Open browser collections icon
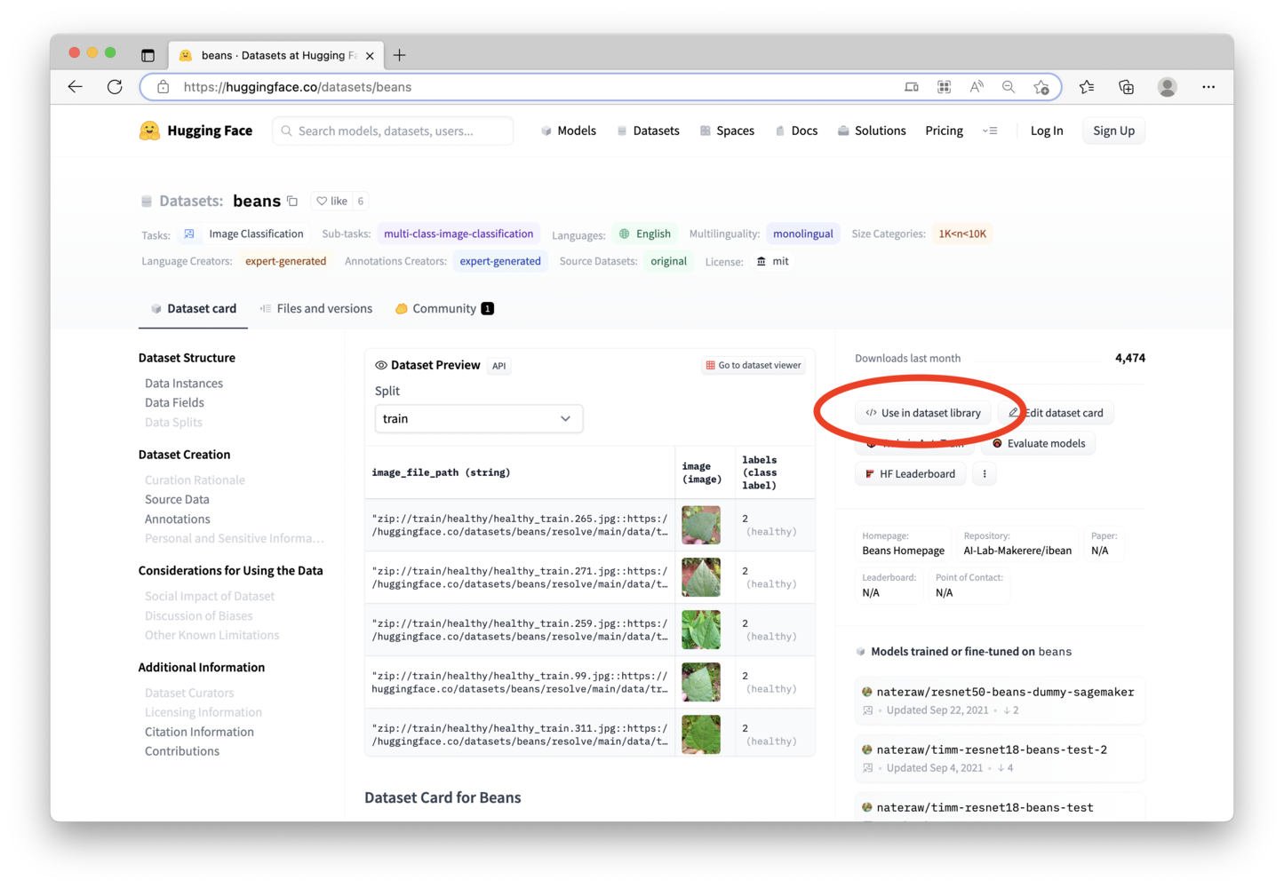The image size is (1284, 888). [x=1126, y=87]
